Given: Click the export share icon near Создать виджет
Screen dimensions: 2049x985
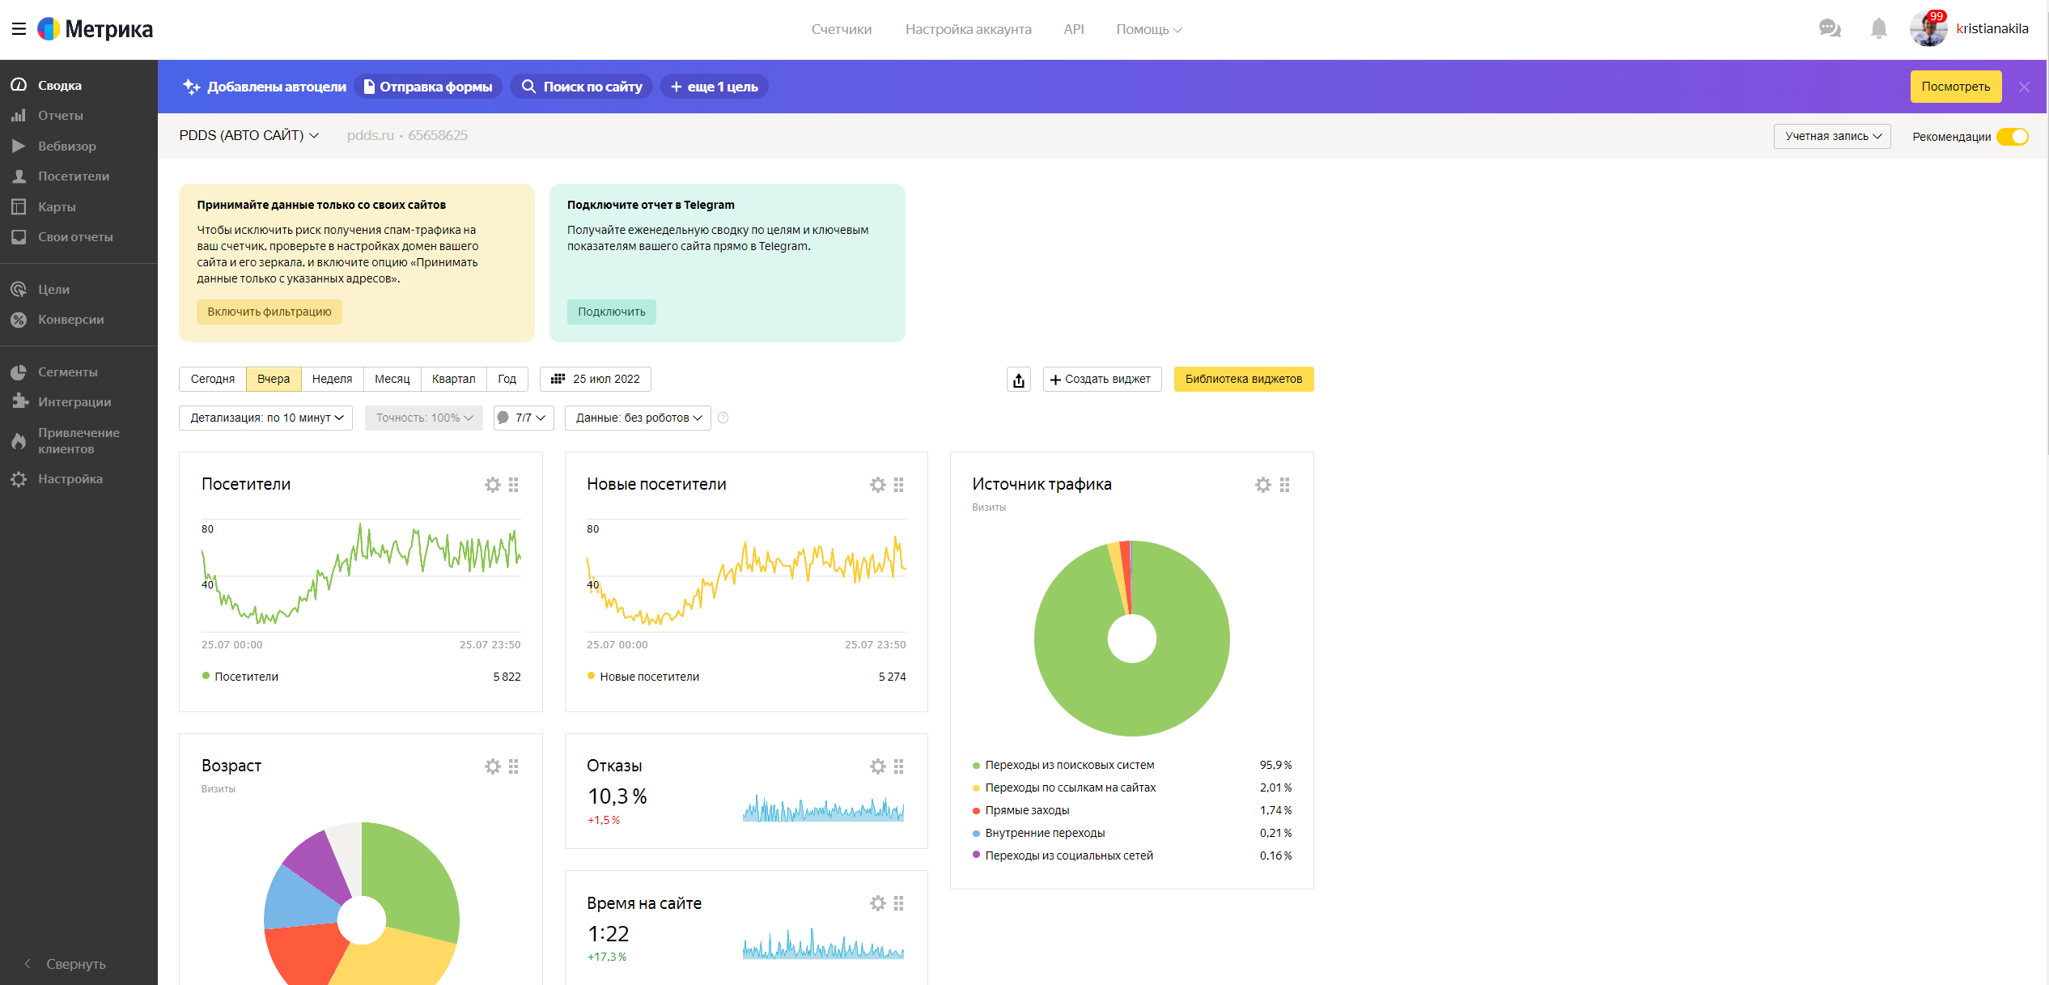Looking at the screenshot, I should pyautogui.click(x=1018, y=380).
